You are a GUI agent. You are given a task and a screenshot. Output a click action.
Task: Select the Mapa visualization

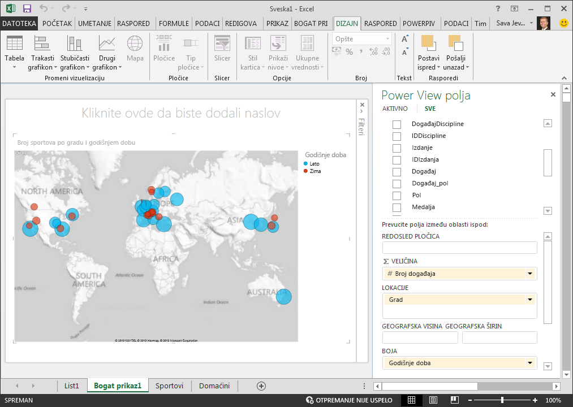(x=135, y=48)
